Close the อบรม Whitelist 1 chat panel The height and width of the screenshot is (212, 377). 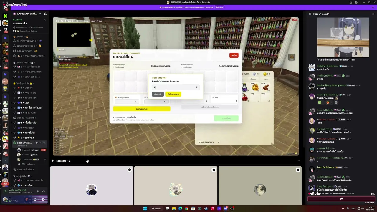click(x=373, y=14)
